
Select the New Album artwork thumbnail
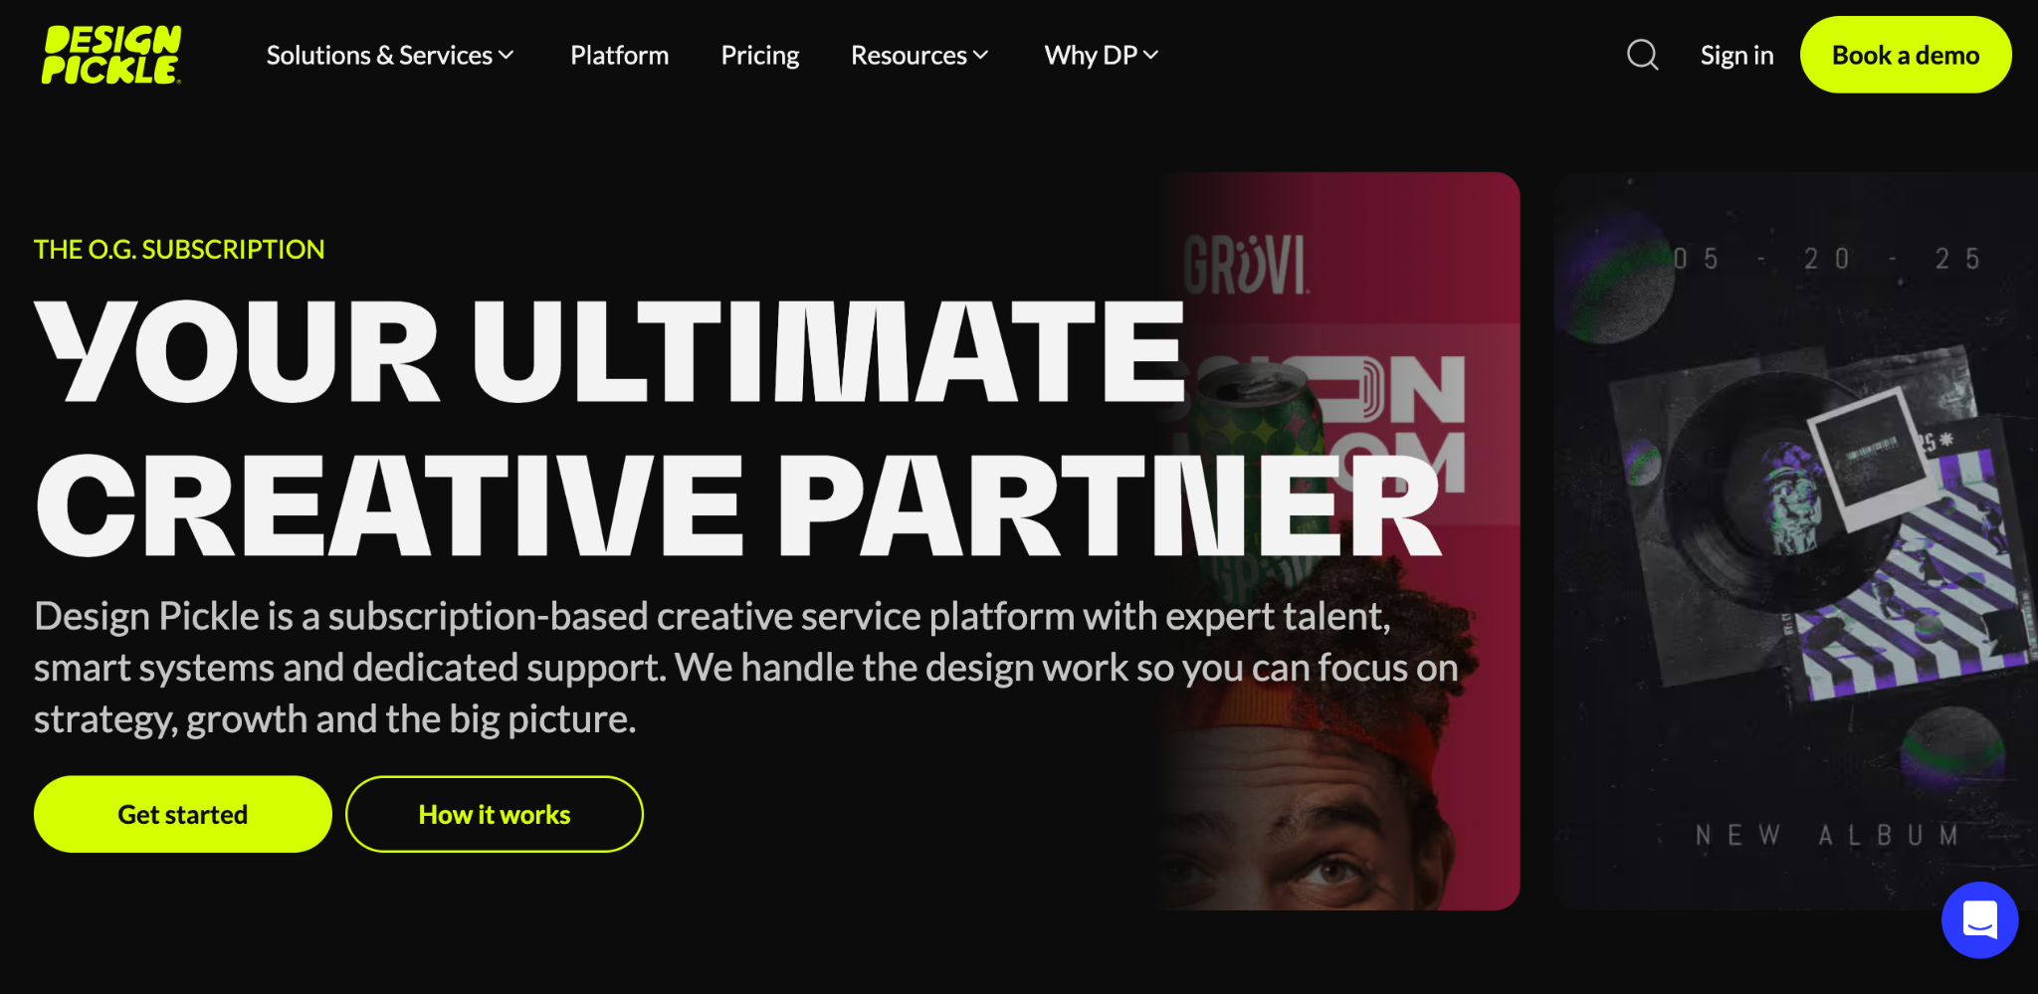[1795, 541]
